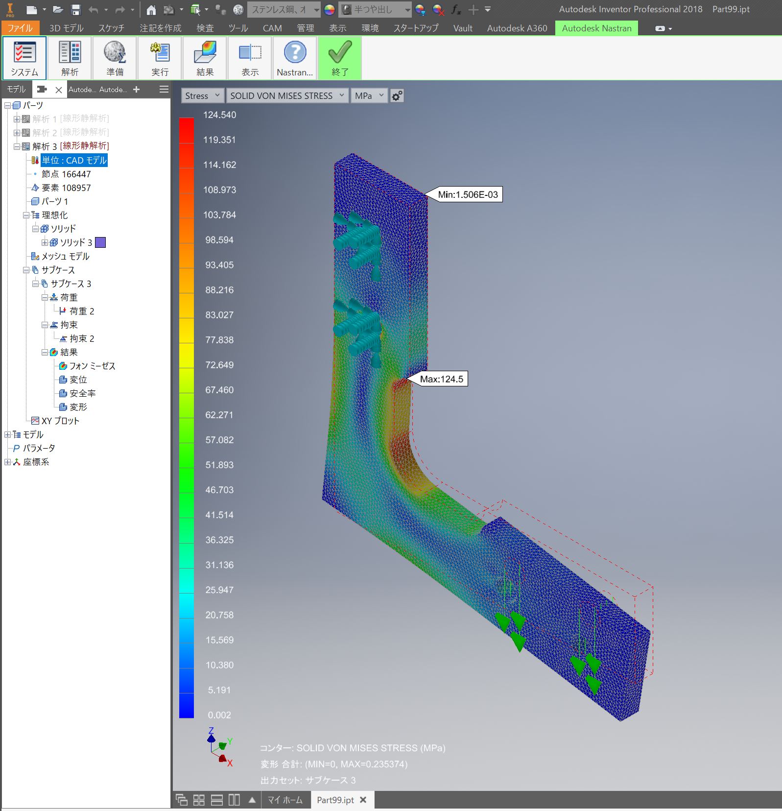
Task: Click the purple ソリッド 3 color swatch
Action: pyautogui.click(x=100, y=242)
